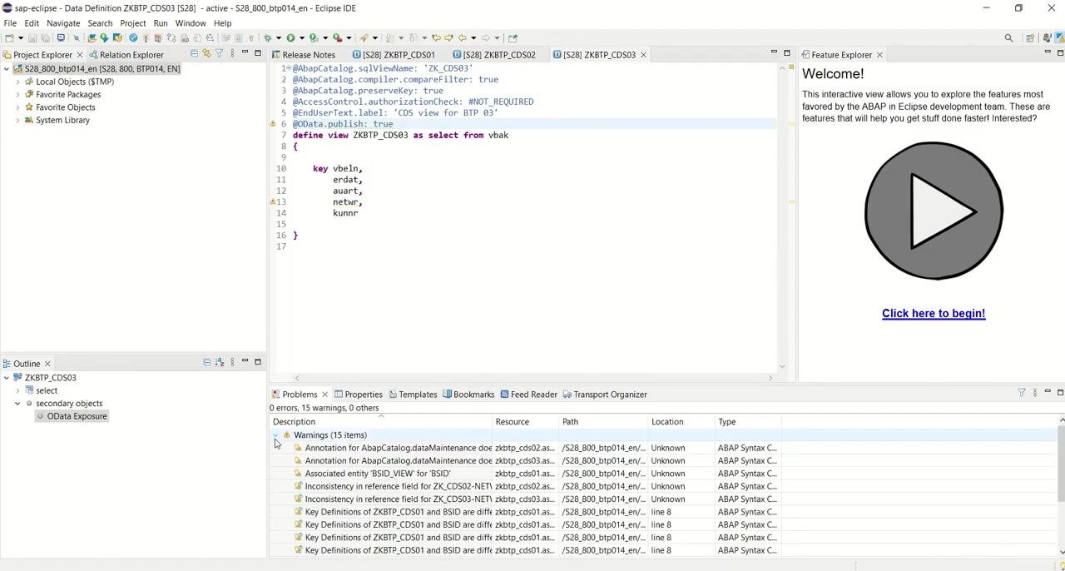Collapse the Warnings (15 items) group
The height and width of the screenshot is (571, 1065).
(275, 435)
